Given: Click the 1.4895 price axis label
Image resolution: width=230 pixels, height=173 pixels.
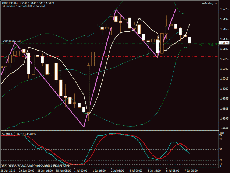Looking at the screenshot, I should point(224,118).
